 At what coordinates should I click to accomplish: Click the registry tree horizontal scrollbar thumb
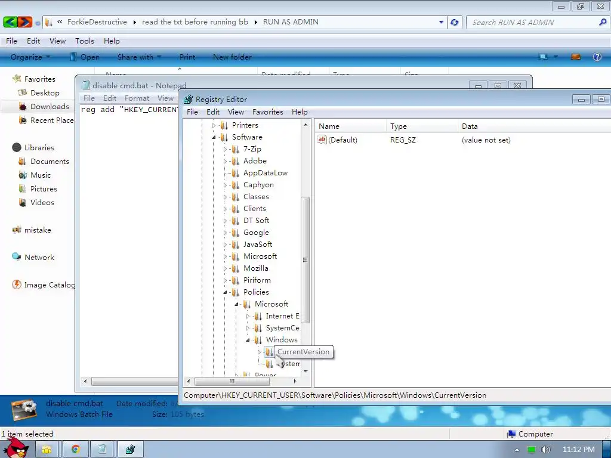coord(232,381)
